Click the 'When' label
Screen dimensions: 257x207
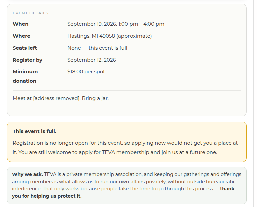point(21,24)
